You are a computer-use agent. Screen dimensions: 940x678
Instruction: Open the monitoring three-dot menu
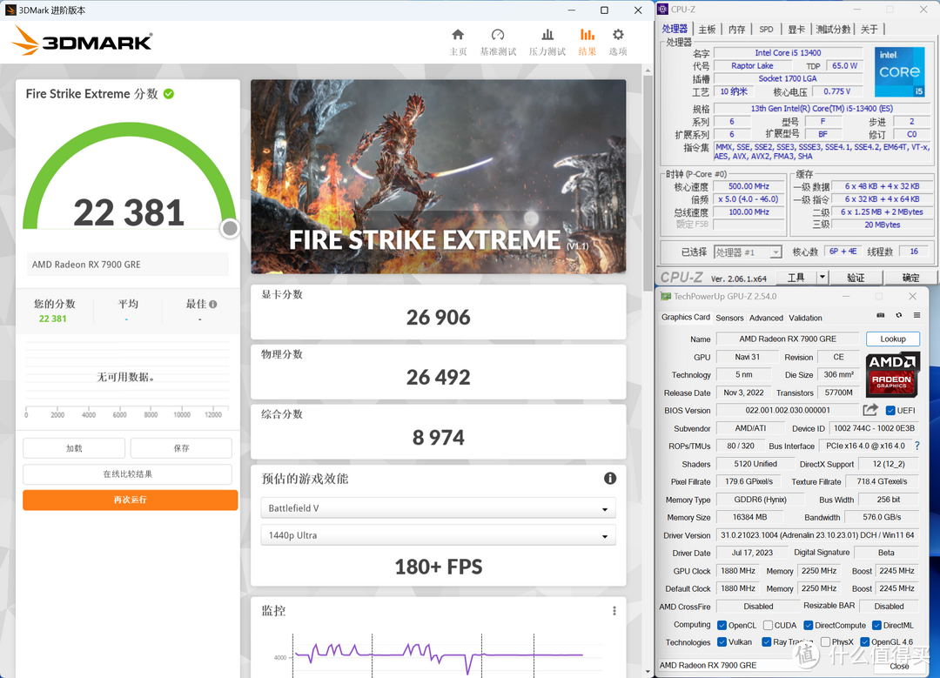click(x=614, y=611)
